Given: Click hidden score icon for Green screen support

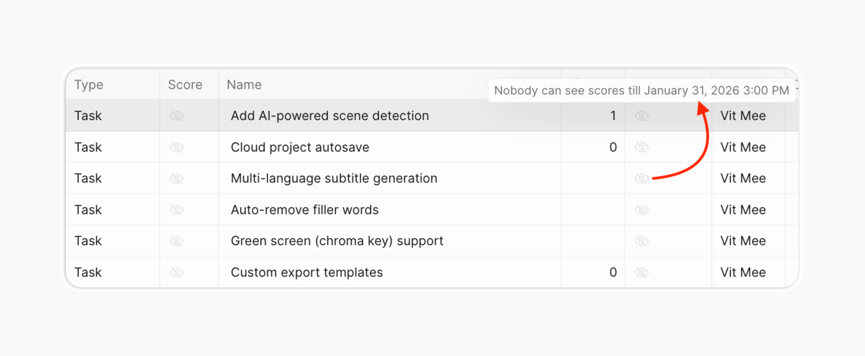Looking at the screenshot, I should click(x=177, y=241).
